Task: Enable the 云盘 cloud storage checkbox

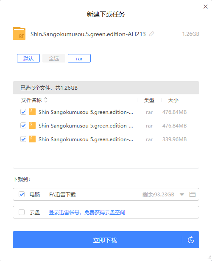Action: [22, 212]
